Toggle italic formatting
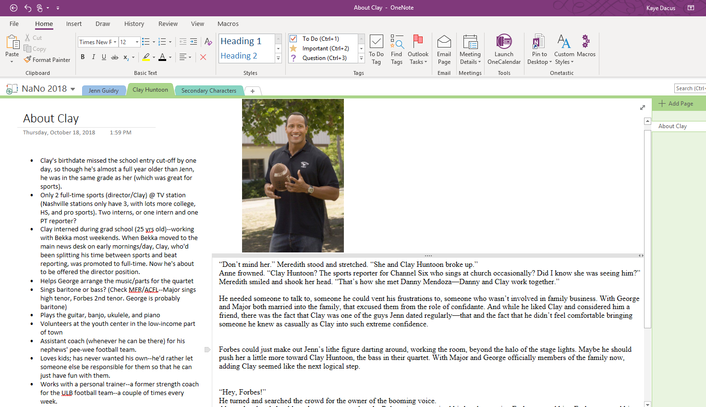The height and width of the screenshot is (407, 706). coord(93,57)
